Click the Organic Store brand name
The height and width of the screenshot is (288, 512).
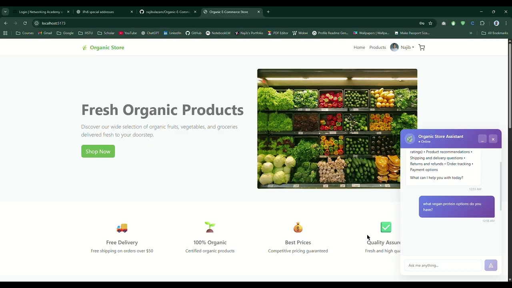coord(107,48)
